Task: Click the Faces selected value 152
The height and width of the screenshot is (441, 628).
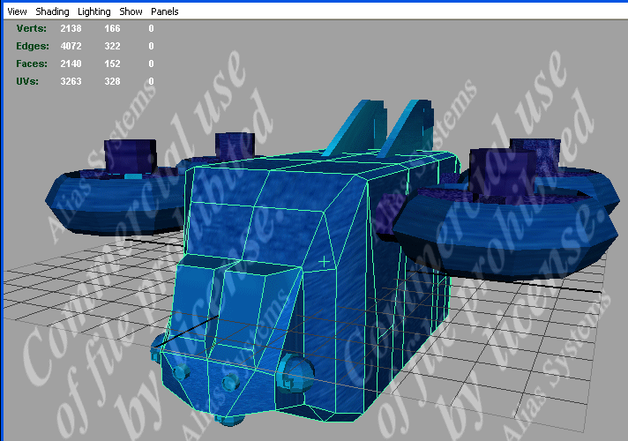Action: (112, 64)
